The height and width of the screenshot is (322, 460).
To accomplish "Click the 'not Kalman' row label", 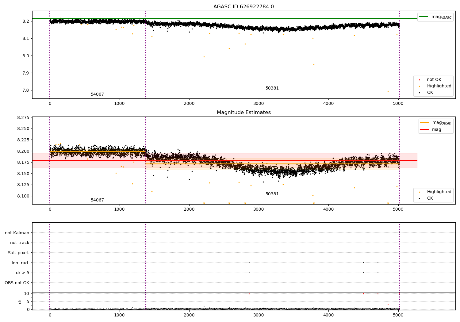I will 17,233.
